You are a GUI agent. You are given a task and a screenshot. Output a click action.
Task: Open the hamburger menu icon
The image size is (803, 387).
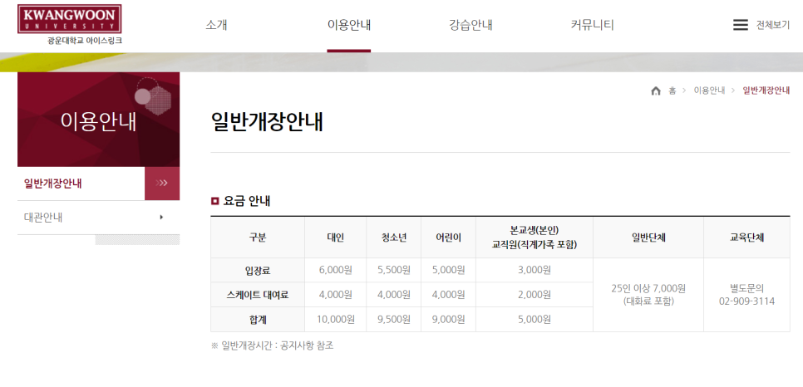740,25
